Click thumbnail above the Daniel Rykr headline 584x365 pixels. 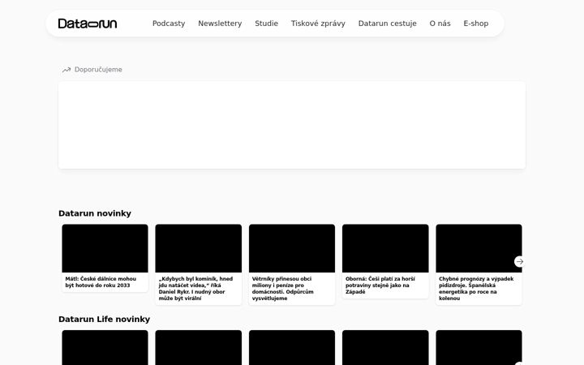tap(199, 248)
